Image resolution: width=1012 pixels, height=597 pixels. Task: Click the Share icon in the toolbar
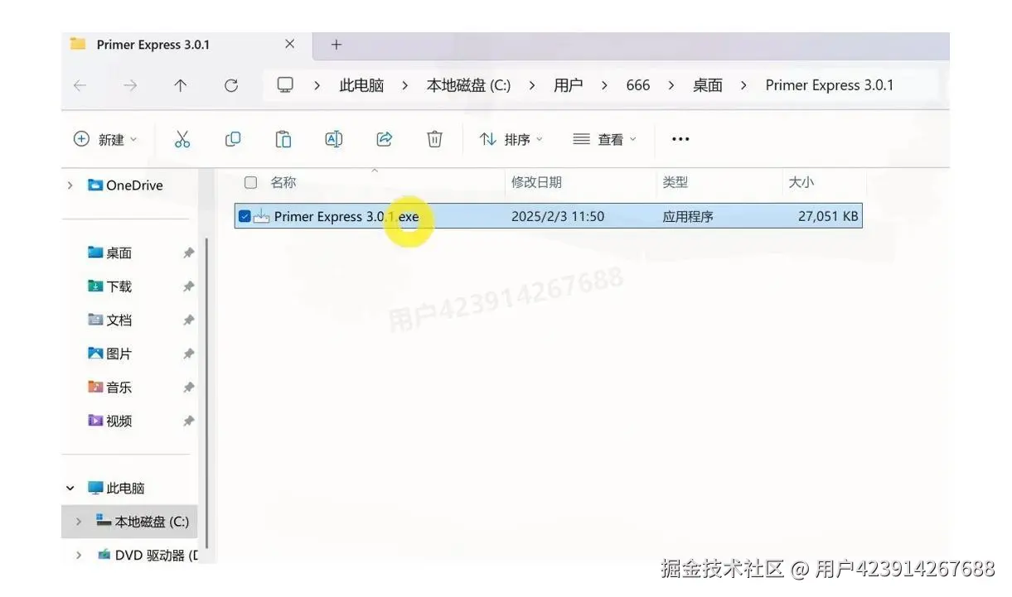[x=384, y=138]
